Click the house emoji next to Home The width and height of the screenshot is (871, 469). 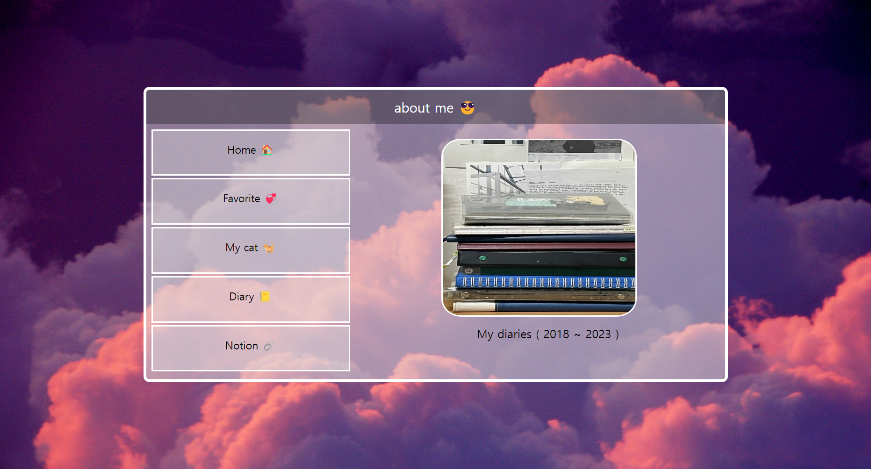(x=267, y=150)
